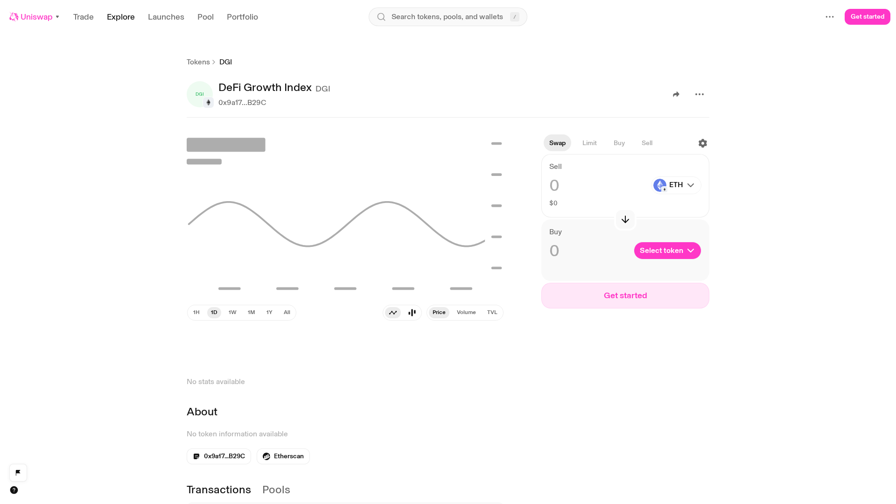Go to the Explore page
The height and width of the screenshot is (504, 896).
(121, 17)
